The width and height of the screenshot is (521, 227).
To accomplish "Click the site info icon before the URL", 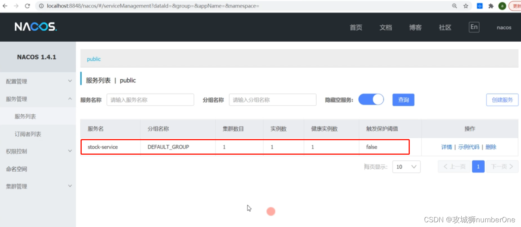I will click(41, 6).
